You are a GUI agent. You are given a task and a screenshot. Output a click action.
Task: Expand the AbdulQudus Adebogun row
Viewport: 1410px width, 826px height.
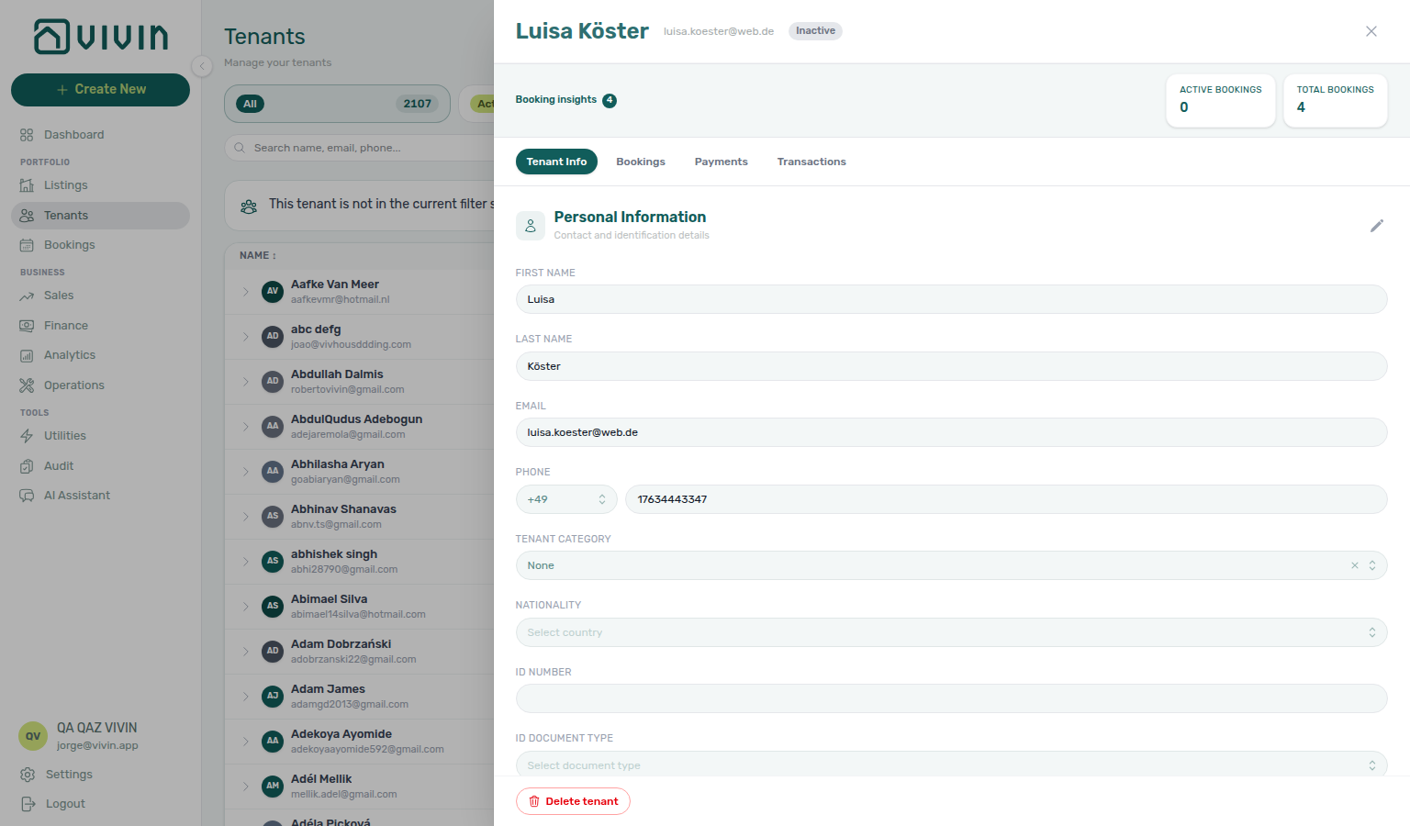pyautogui.click(x=245, y=427)
